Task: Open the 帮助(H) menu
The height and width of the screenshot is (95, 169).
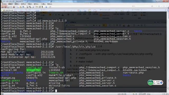Action: [50, 4]
